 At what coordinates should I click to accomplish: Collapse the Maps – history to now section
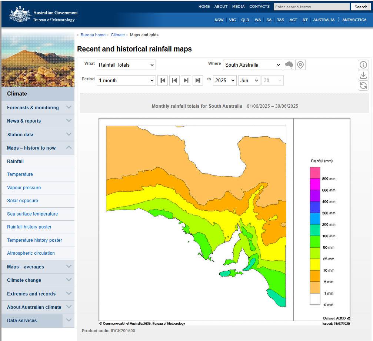click(69, 148)
